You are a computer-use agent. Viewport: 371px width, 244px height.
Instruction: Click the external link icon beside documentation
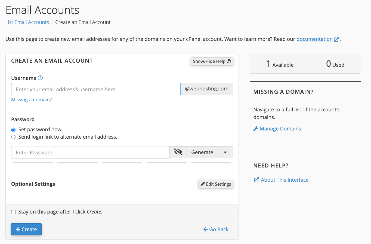[x=336, y=39]
